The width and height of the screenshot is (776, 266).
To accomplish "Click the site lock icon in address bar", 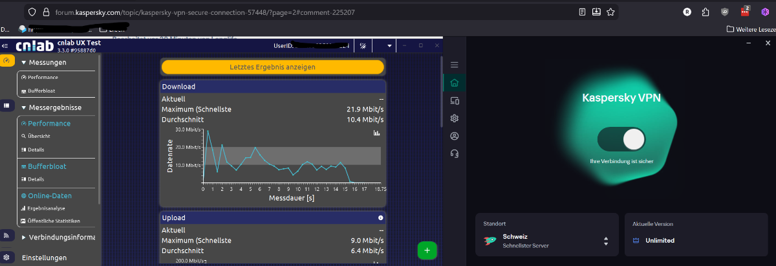I will tap(46, 12).
